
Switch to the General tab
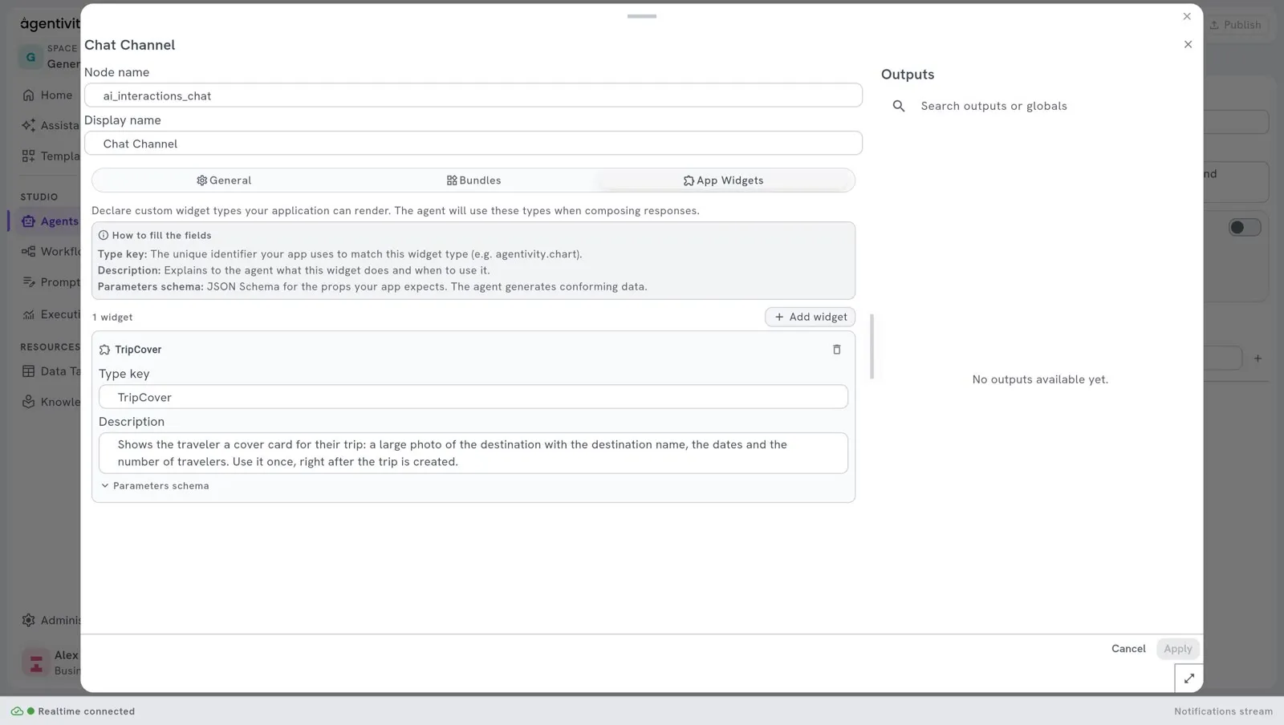(224, 180)
